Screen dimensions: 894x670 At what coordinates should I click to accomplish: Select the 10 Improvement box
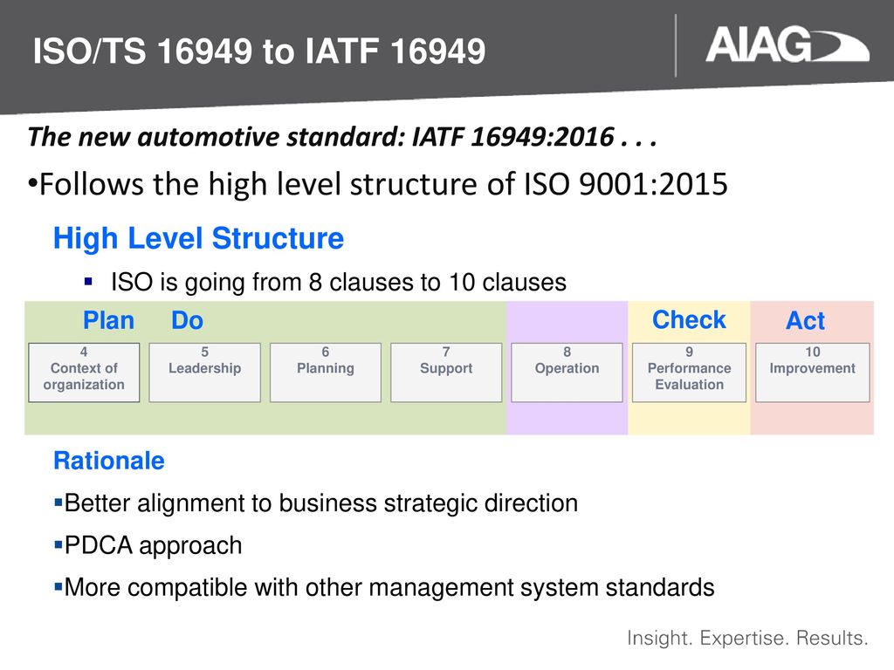point(813,373)
